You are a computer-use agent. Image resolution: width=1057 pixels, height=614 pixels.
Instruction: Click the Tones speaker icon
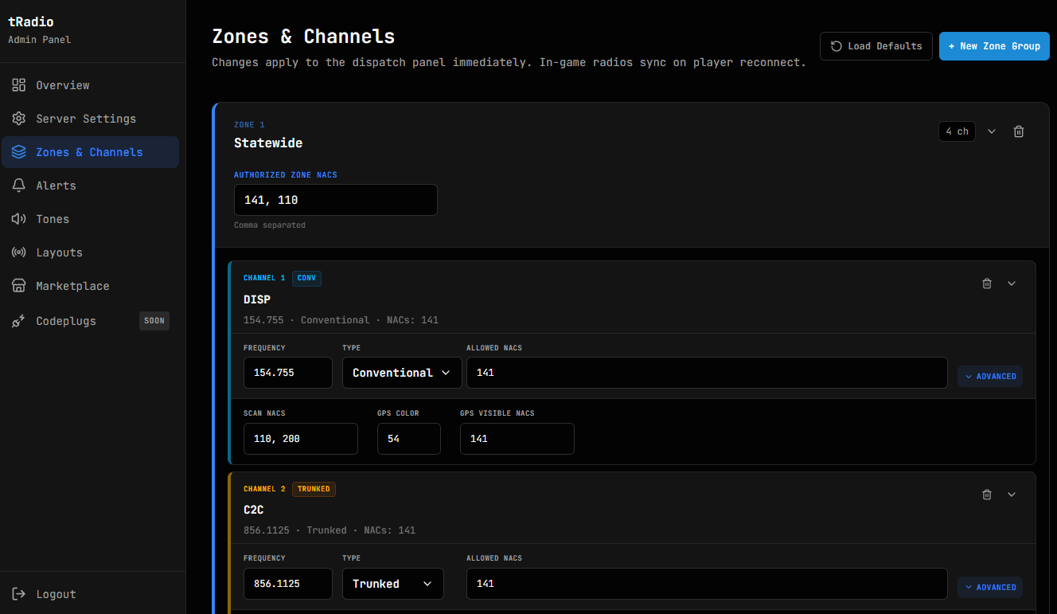19,219
